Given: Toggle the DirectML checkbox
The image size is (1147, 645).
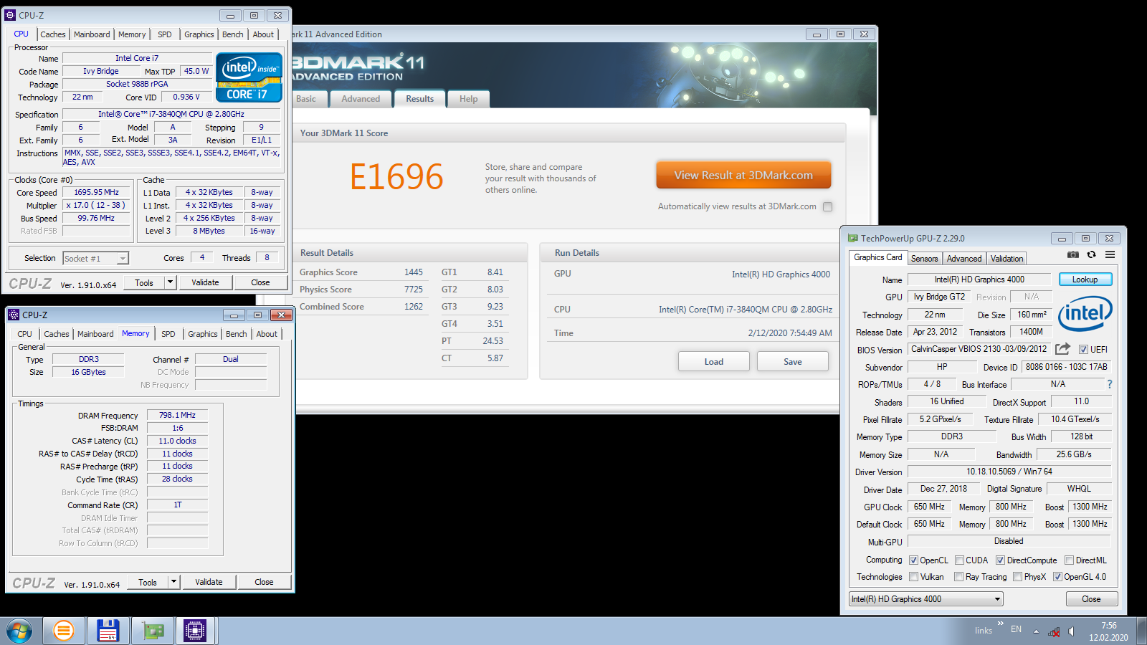Looking at the screenshot, I should [1069, 560].
